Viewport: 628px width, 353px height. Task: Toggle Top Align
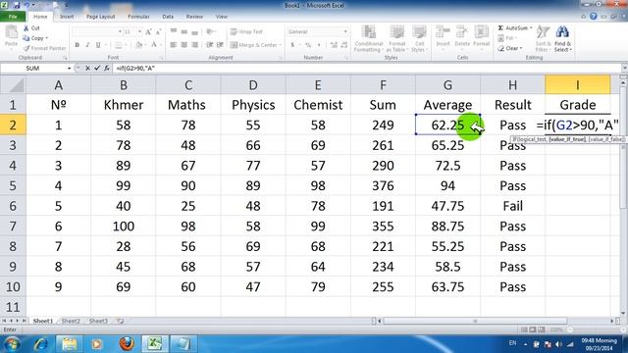(174, 31)
